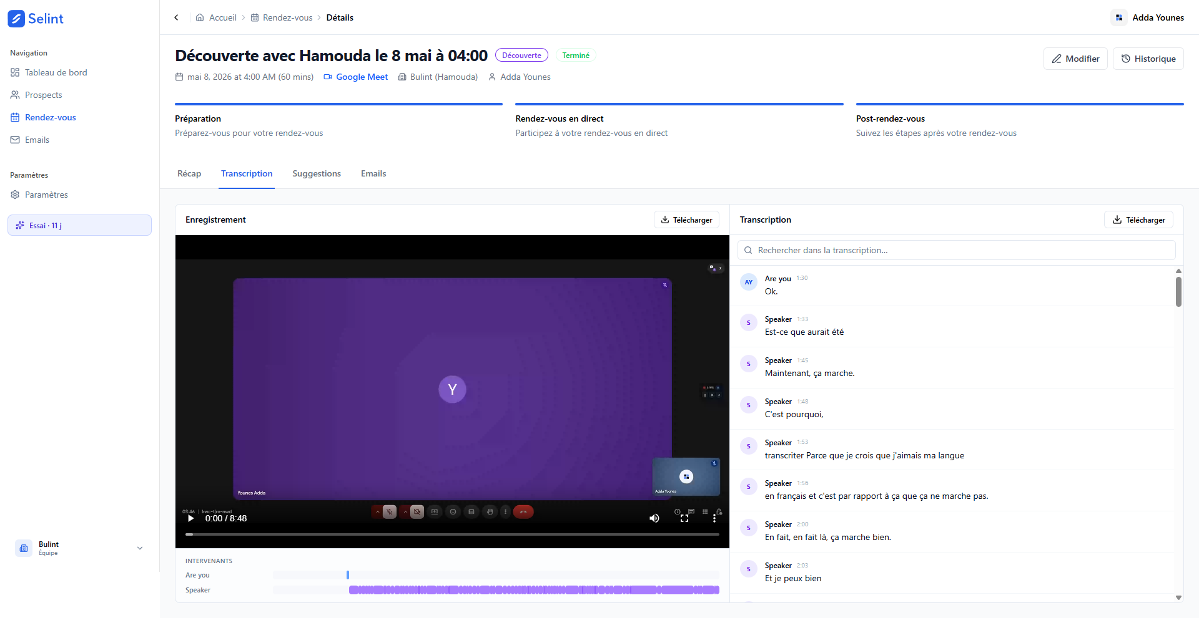
Task: Click the 1:56 timestamp
Action: 802,483
